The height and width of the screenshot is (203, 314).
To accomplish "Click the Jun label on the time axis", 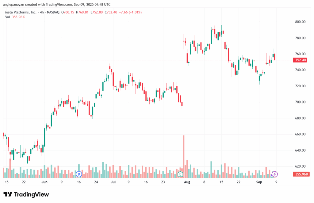I will pyautogui.click(x=44, y=182).
